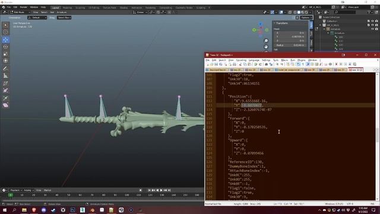Click the Head Y value field
The width and height of the screenshot is (380, 214).
click(x=290, y=37)
